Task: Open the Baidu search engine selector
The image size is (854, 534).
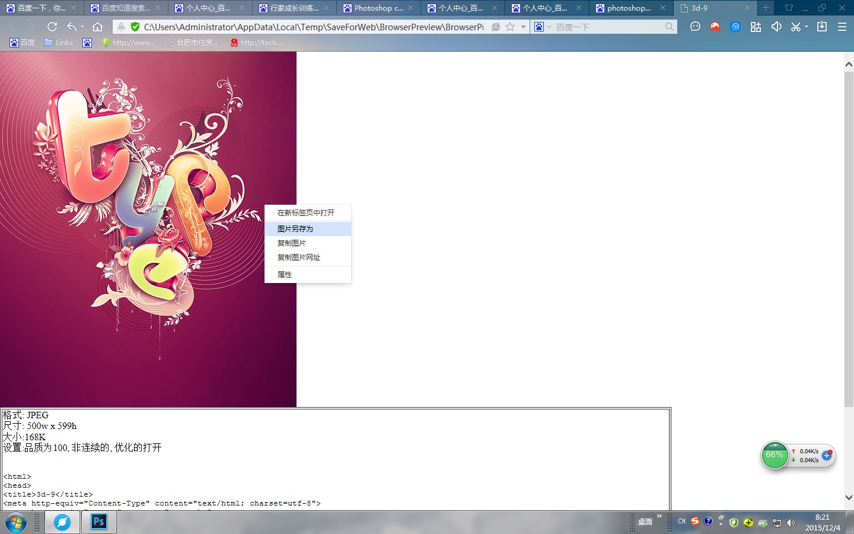Action: tap(542, 27)
